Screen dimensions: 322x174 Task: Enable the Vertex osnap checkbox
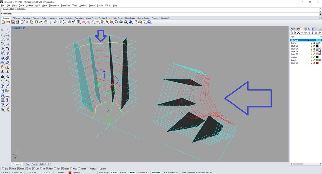[79, 169]
